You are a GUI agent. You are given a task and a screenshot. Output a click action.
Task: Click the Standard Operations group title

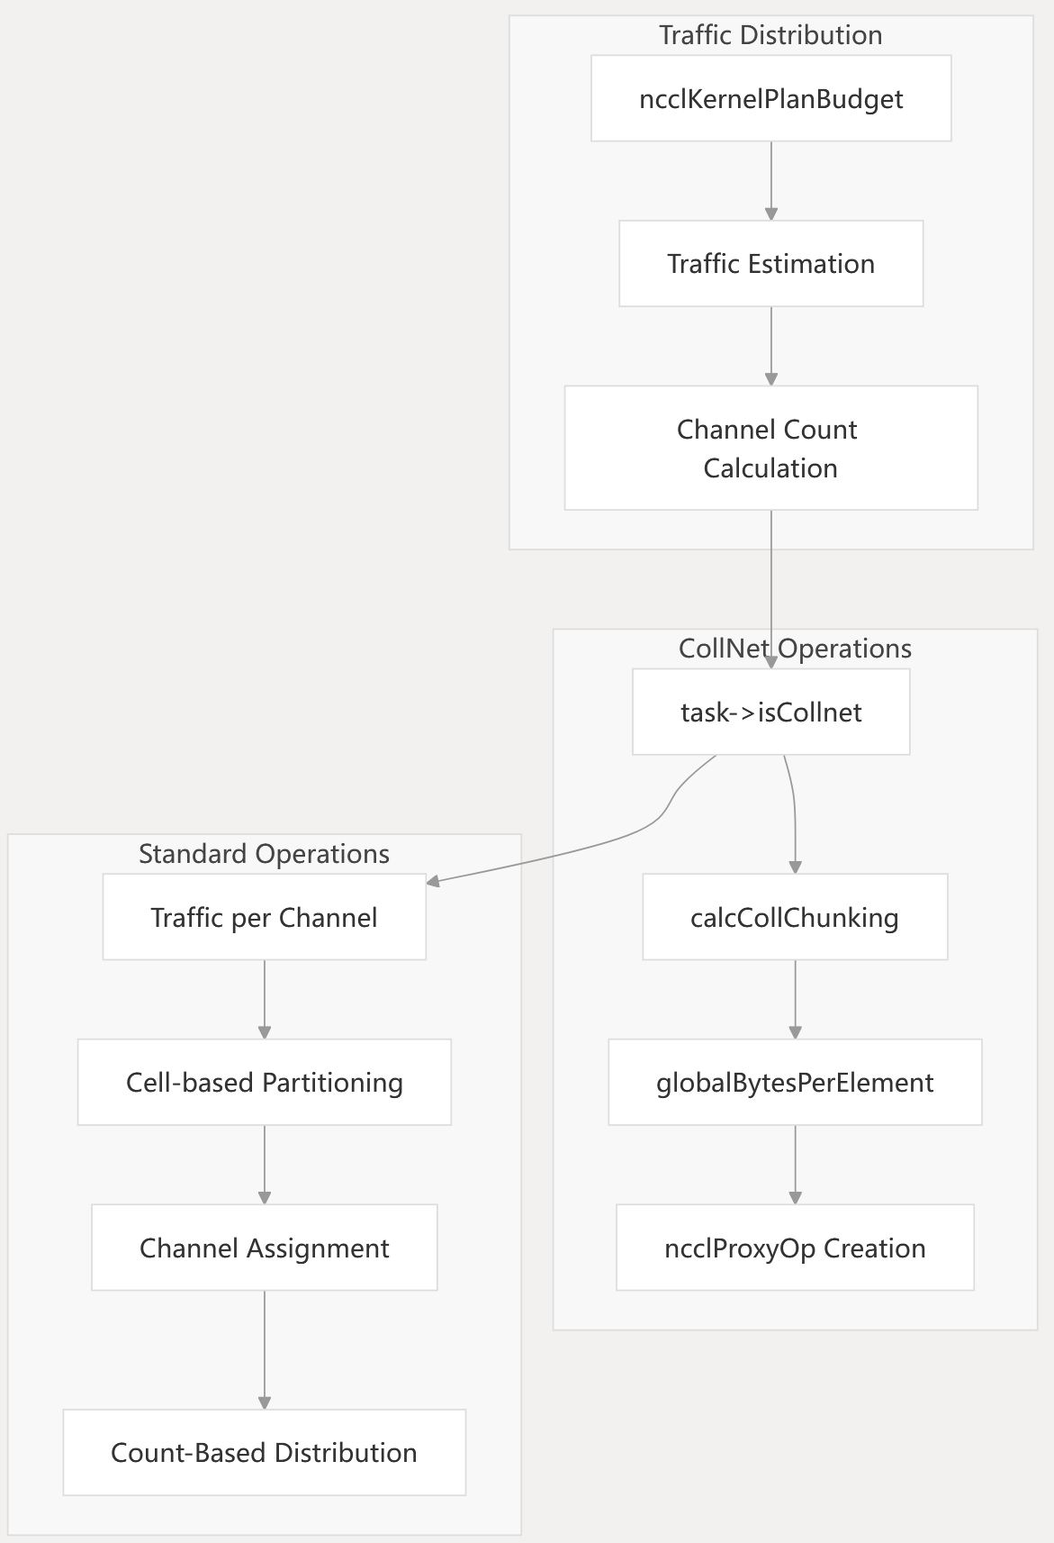(x=264, y=854)
